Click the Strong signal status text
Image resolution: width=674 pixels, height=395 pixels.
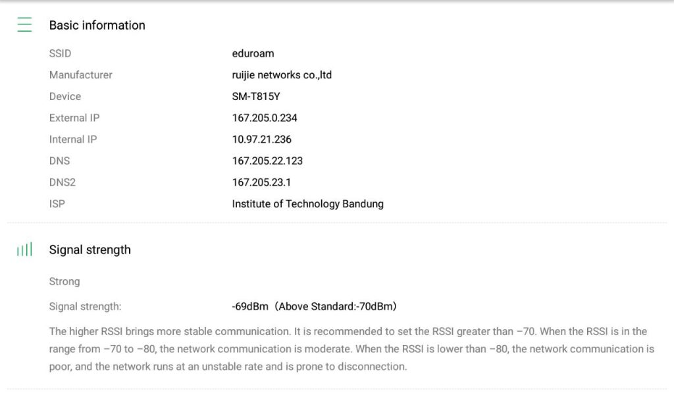pos(65,281)
